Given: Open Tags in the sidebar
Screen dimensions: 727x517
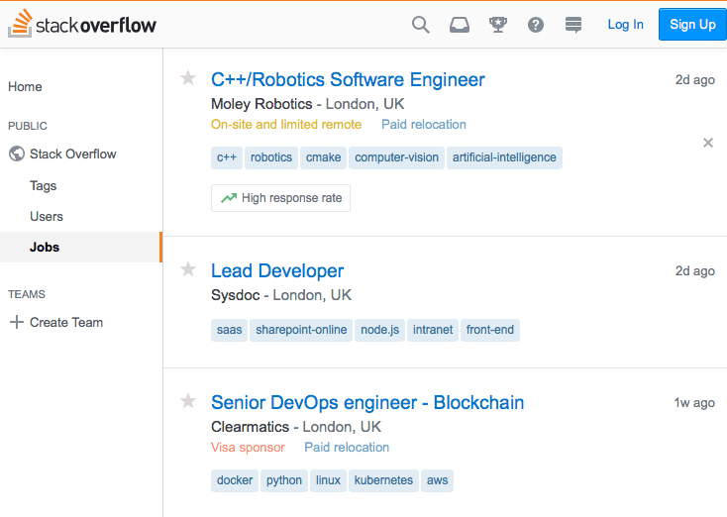Looking at the screenshot, I should tap(44, 185).
